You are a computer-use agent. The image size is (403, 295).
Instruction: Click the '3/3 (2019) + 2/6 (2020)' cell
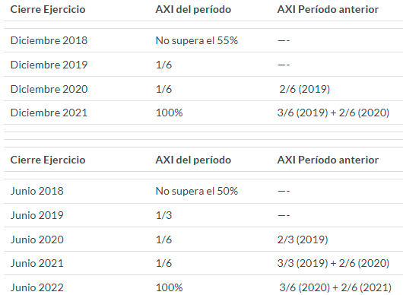click(x=333, y=263)
